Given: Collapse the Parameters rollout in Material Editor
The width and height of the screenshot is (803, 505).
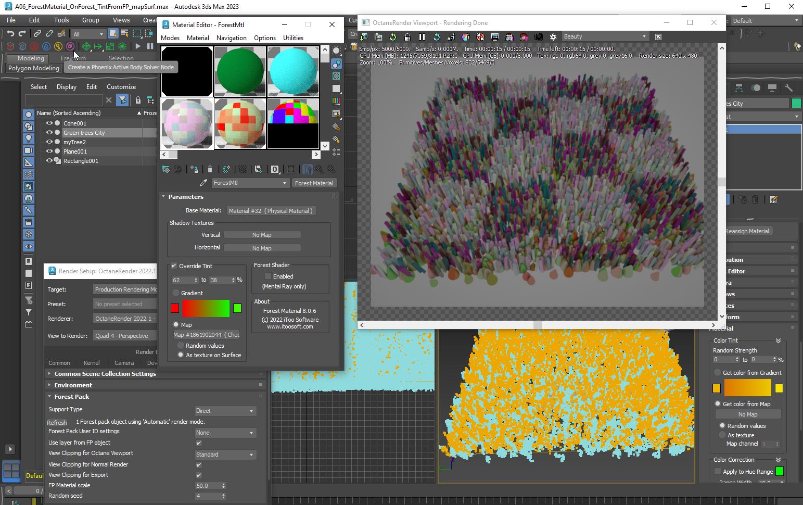Looking at the screenshot, I should (186, 197).
